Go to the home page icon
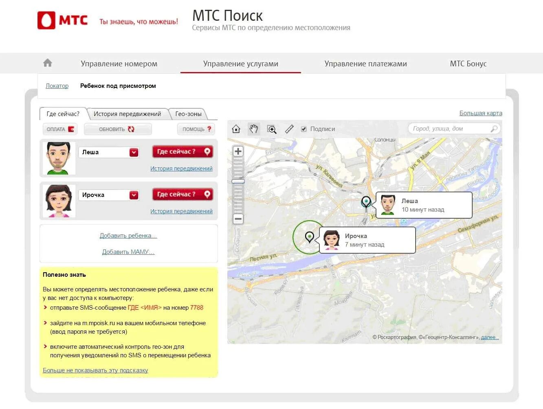Screen dimensions: 543x409 (x=48, y=63)
